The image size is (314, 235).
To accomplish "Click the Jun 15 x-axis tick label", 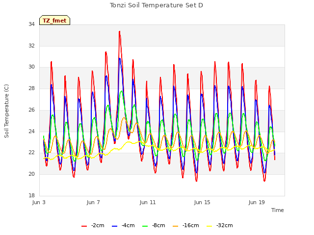I will tap(202, 202).
